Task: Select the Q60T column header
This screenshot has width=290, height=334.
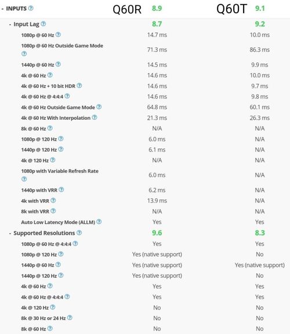Action: [x=231, y=9]
